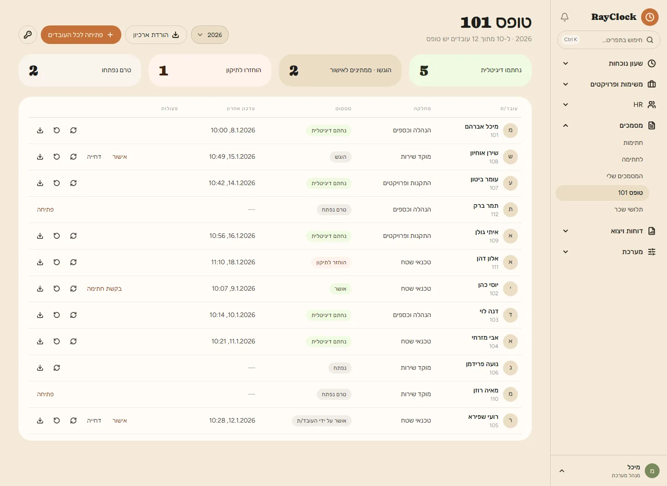
Task: Click the הורדת ארכיון button
Action: click(156, 35)
